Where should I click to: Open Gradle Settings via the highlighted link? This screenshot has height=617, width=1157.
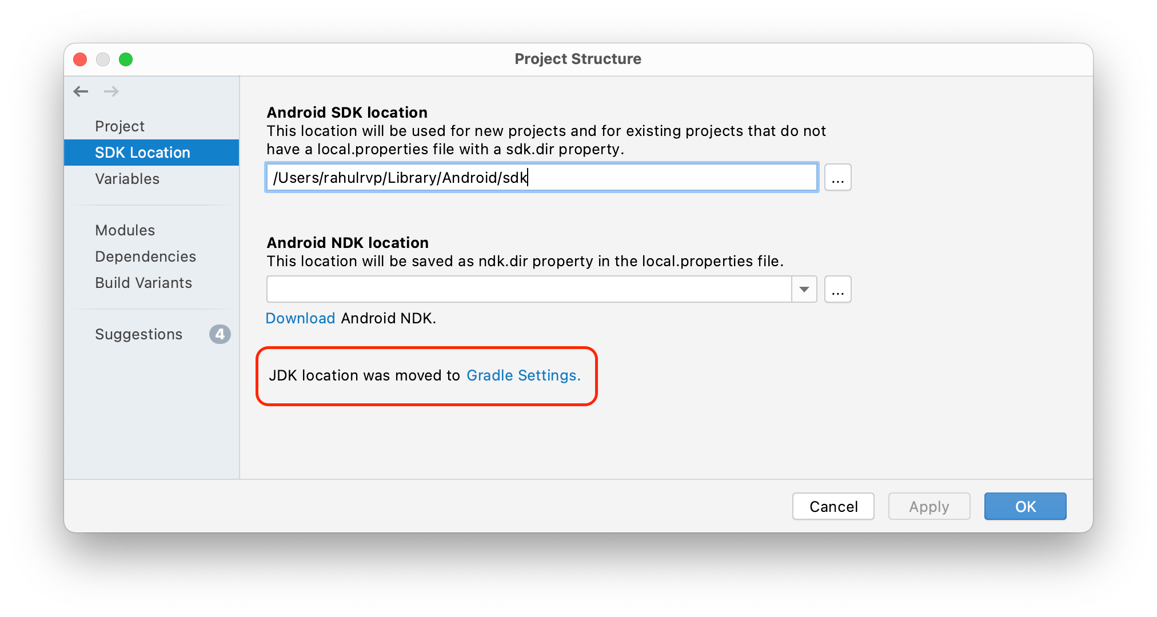click(x=523, y=375)
